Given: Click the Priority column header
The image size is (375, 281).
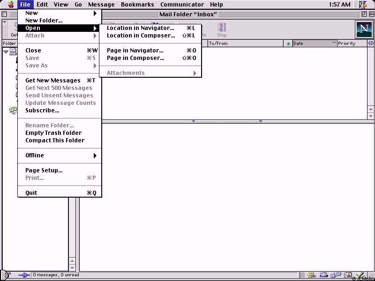Looking at the screenshot, I should (x=352, y=44).
